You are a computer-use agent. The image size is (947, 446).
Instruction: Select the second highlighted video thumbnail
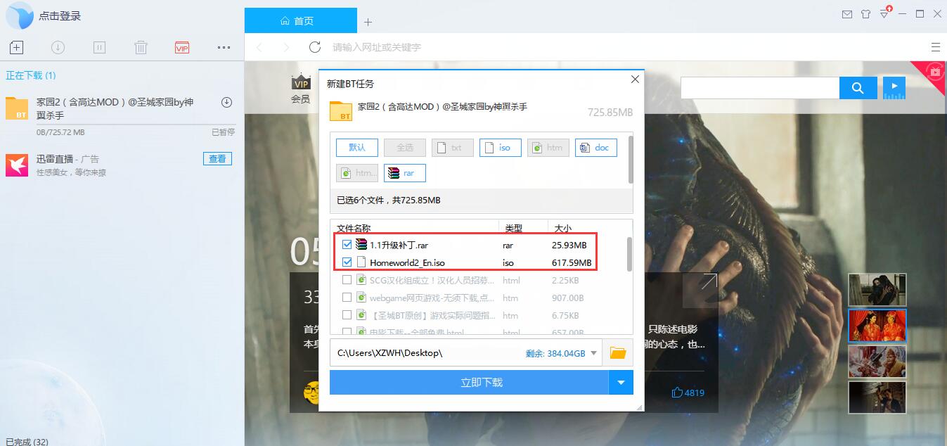[x=877, y=326]
